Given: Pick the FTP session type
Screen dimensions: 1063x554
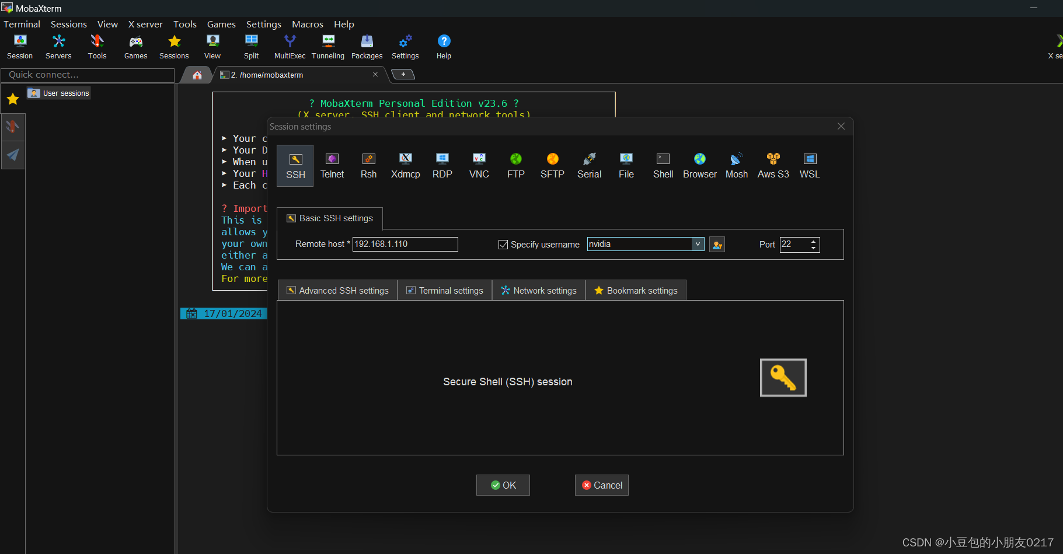Looking at the screenshot, I should click(x=516, y=166).
